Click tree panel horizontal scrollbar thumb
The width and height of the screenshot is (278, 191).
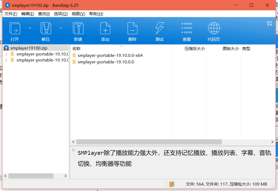point(31,176)
